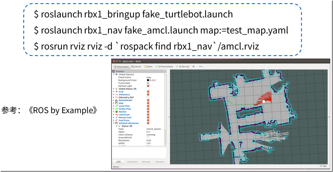Enable the Draw Behind checkbox

(148, 138)
